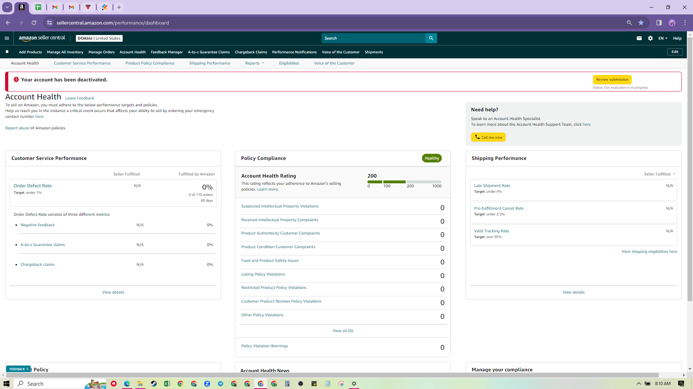Open Telegram from the taskbar

pos(221,384)
